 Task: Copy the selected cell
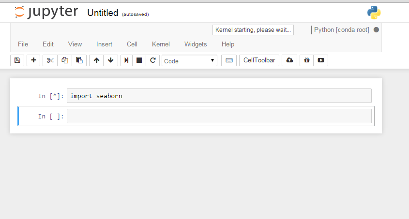coord(64,60)
